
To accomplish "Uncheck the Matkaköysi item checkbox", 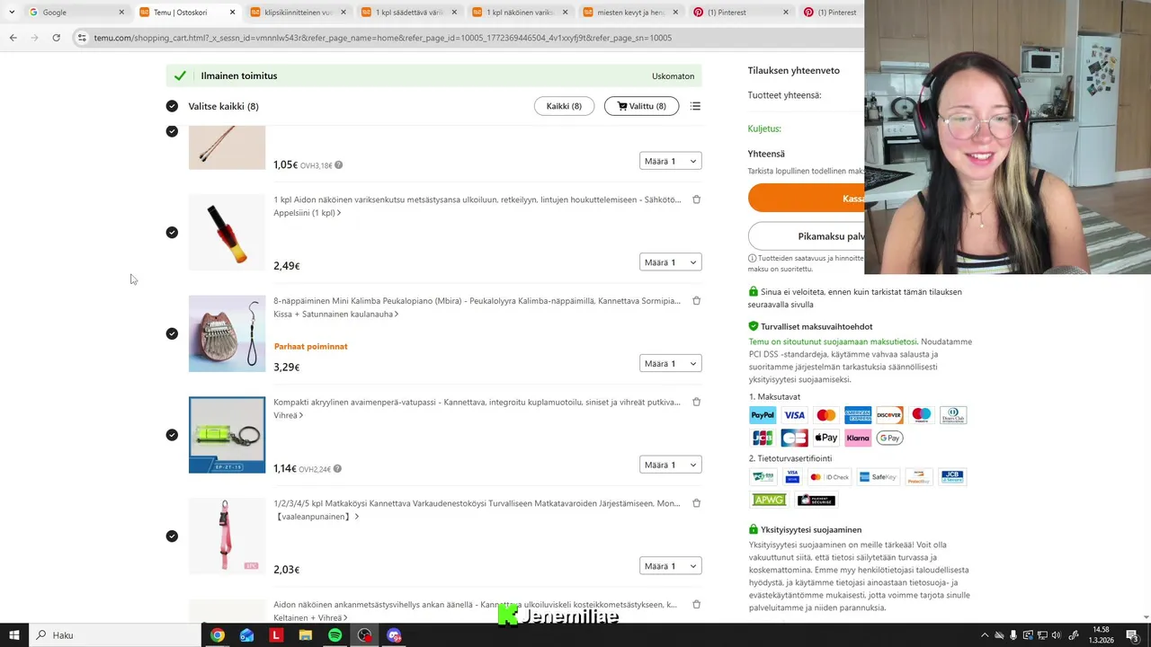I will point(172,536).
